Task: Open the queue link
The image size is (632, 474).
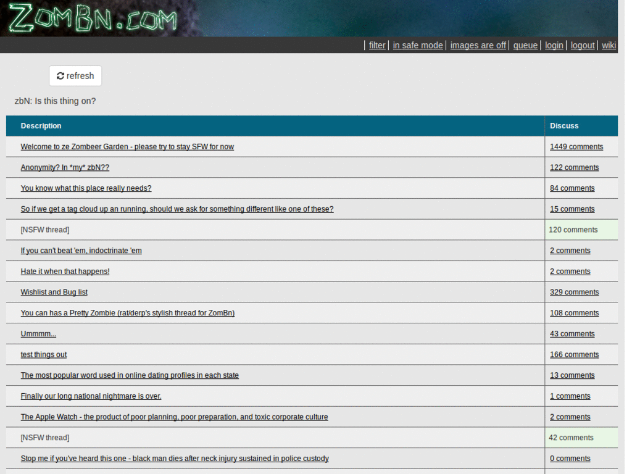Action: tap(525, 45)
